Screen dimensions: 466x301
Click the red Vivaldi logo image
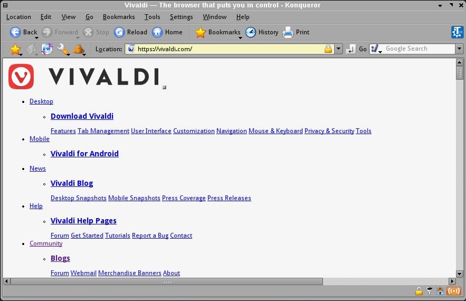(x=21, y=77)
